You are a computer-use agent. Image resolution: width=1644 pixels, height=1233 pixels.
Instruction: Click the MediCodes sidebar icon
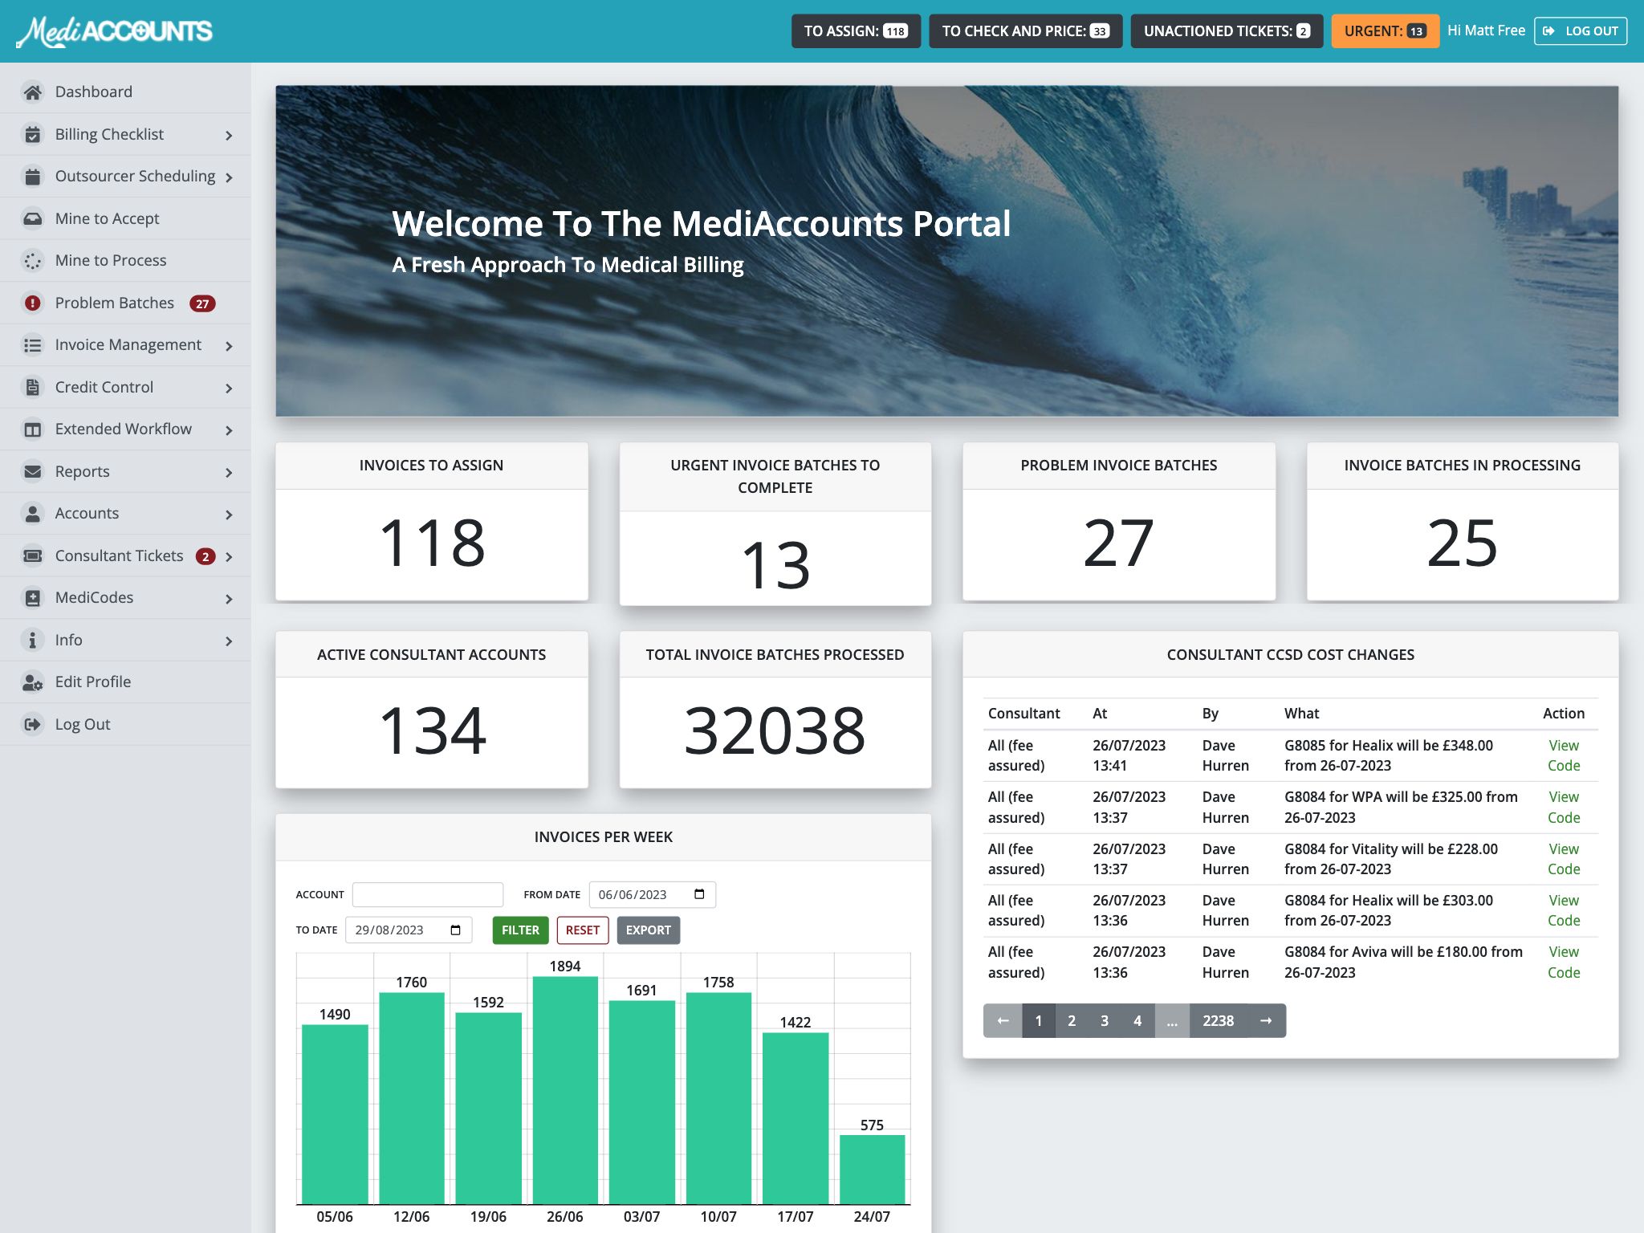32,598
